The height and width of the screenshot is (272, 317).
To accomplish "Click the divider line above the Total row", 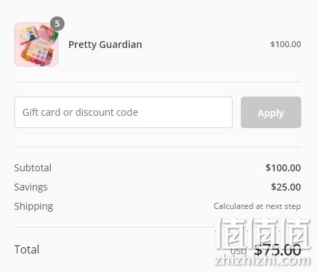I will pyautogui.click(x=115, y=227).
